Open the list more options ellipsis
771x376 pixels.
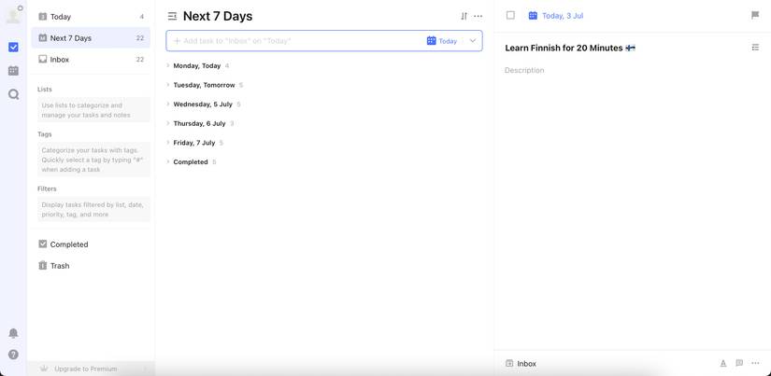click(478, 16)
